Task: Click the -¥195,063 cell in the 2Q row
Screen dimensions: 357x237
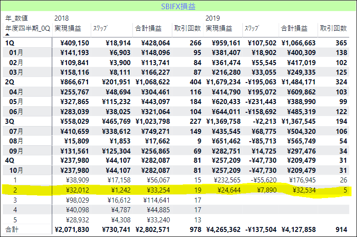Action: (261, 82)
